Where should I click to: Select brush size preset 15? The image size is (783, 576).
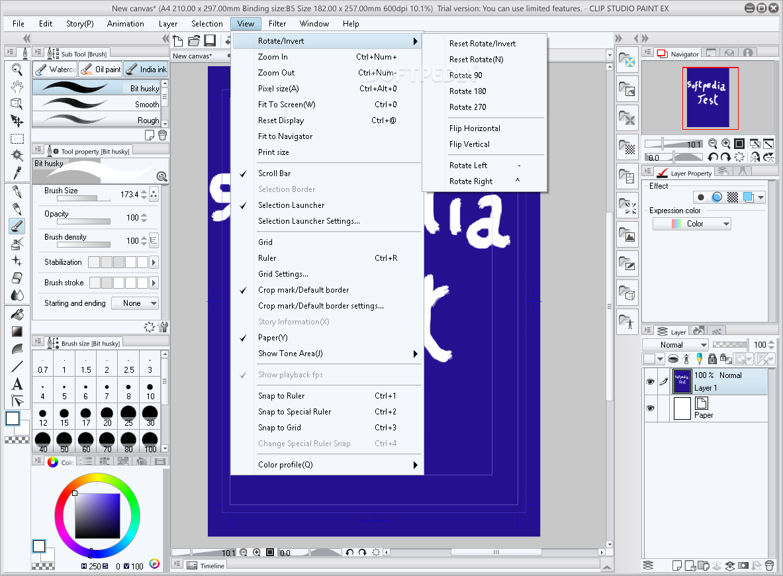(64, 416)
